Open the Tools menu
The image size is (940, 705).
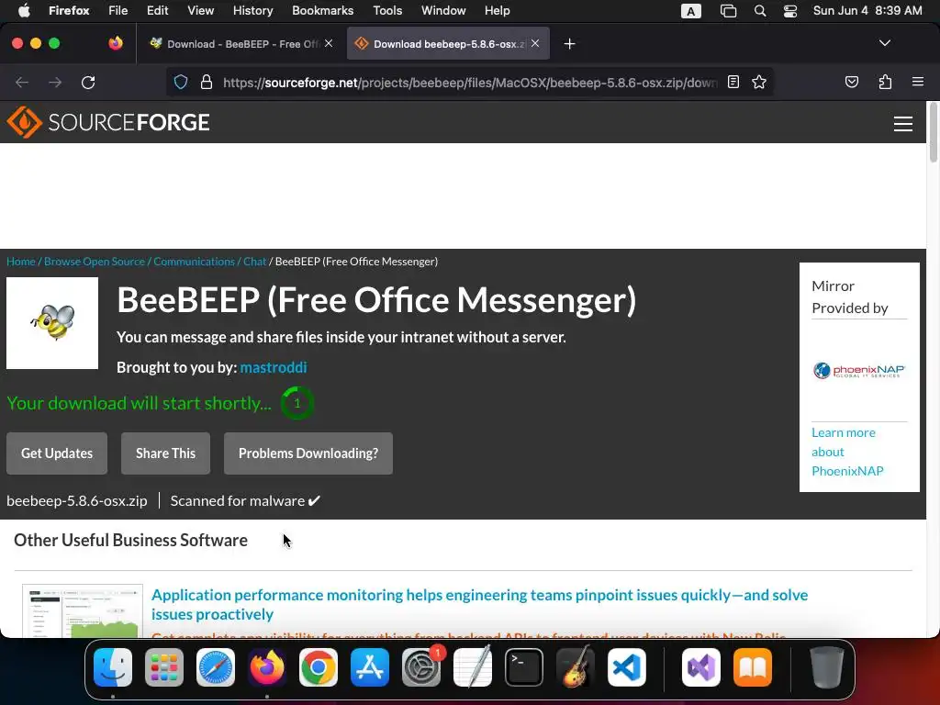click(x=387, y=11)
